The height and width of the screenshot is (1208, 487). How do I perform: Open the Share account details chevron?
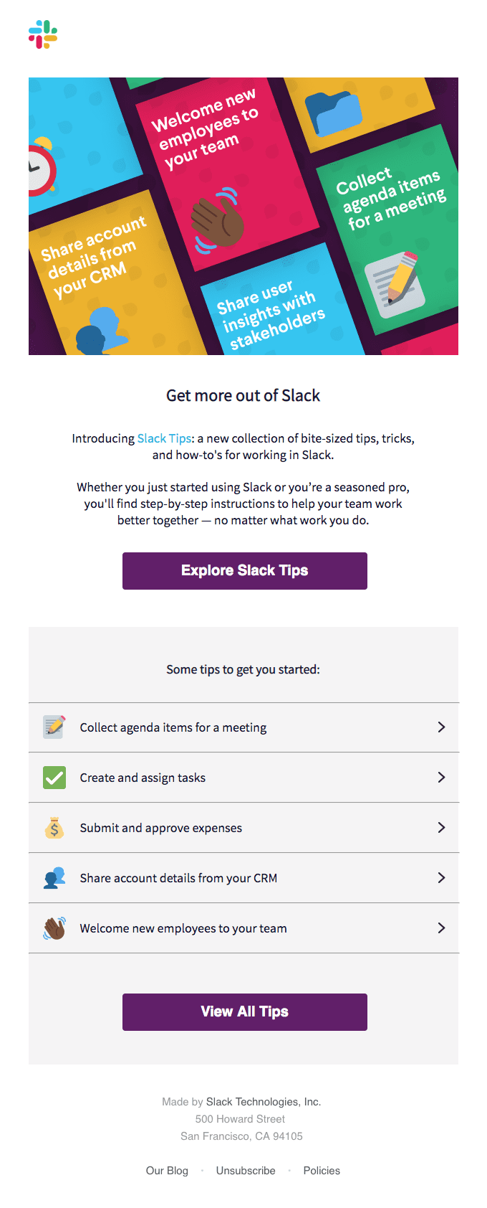tap(441, 878)
